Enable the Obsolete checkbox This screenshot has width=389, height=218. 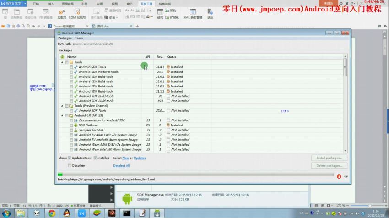point(70,165)
